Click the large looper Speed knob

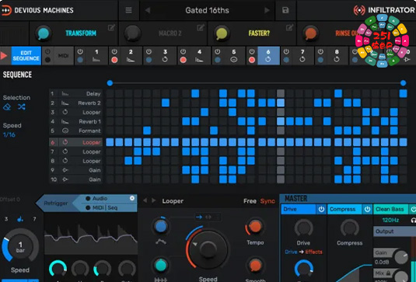coord(208,249)
